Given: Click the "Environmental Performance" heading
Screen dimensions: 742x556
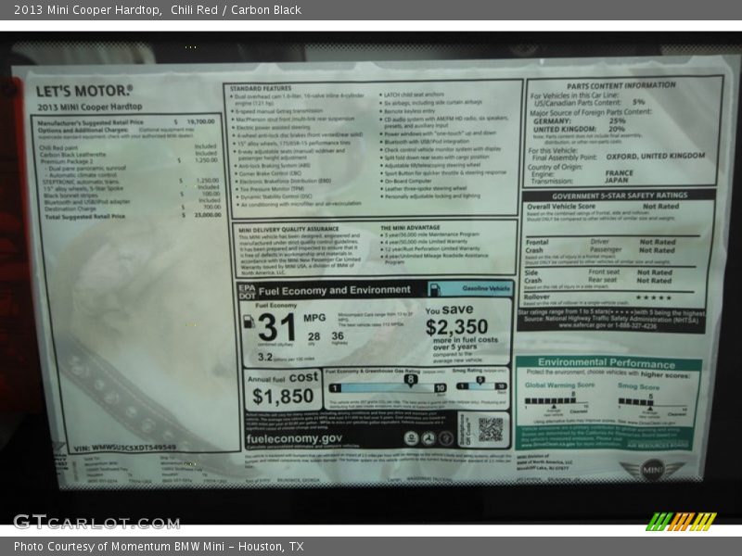Looking at the screenshot, I should click(x=607, y=363).
